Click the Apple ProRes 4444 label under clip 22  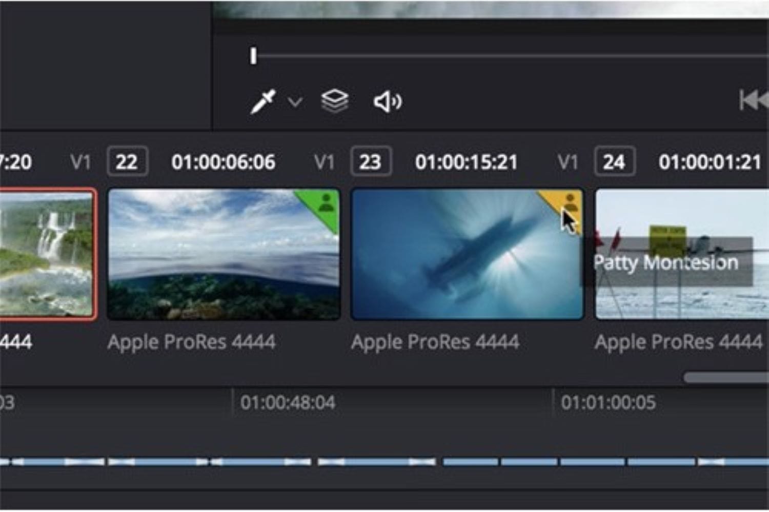191,342
